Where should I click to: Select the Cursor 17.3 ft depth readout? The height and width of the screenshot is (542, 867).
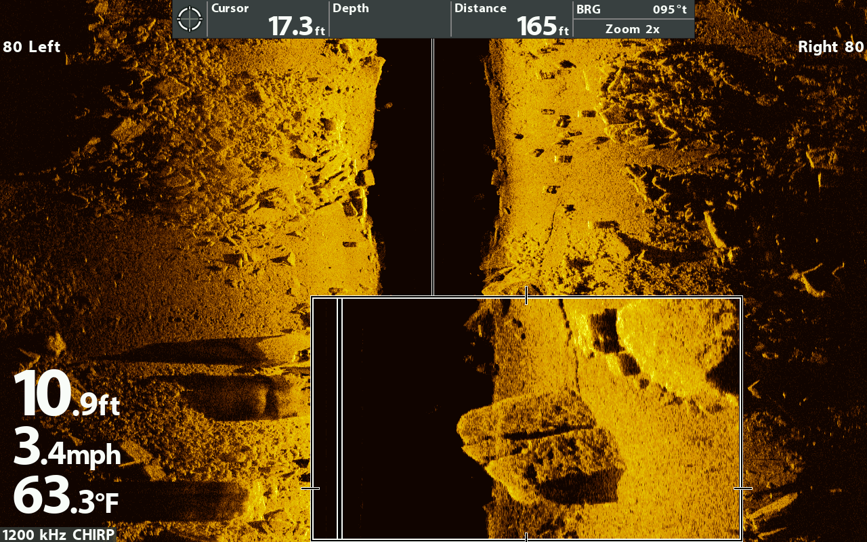[x=268, y=19]
